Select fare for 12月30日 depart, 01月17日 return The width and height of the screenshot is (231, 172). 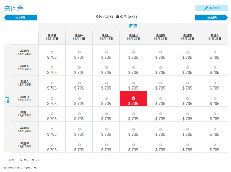[x=52, y=145]
